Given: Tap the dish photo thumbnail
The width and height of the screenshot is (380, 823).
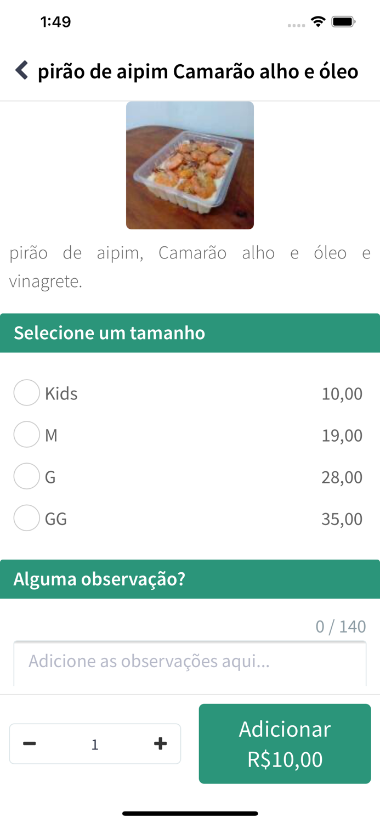Looking at the screenshot, I should click(x=190, y=165).
